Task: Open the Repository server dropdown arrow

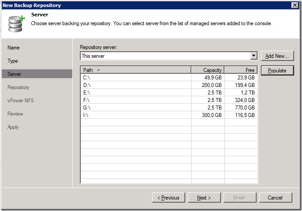Action: 254,56
